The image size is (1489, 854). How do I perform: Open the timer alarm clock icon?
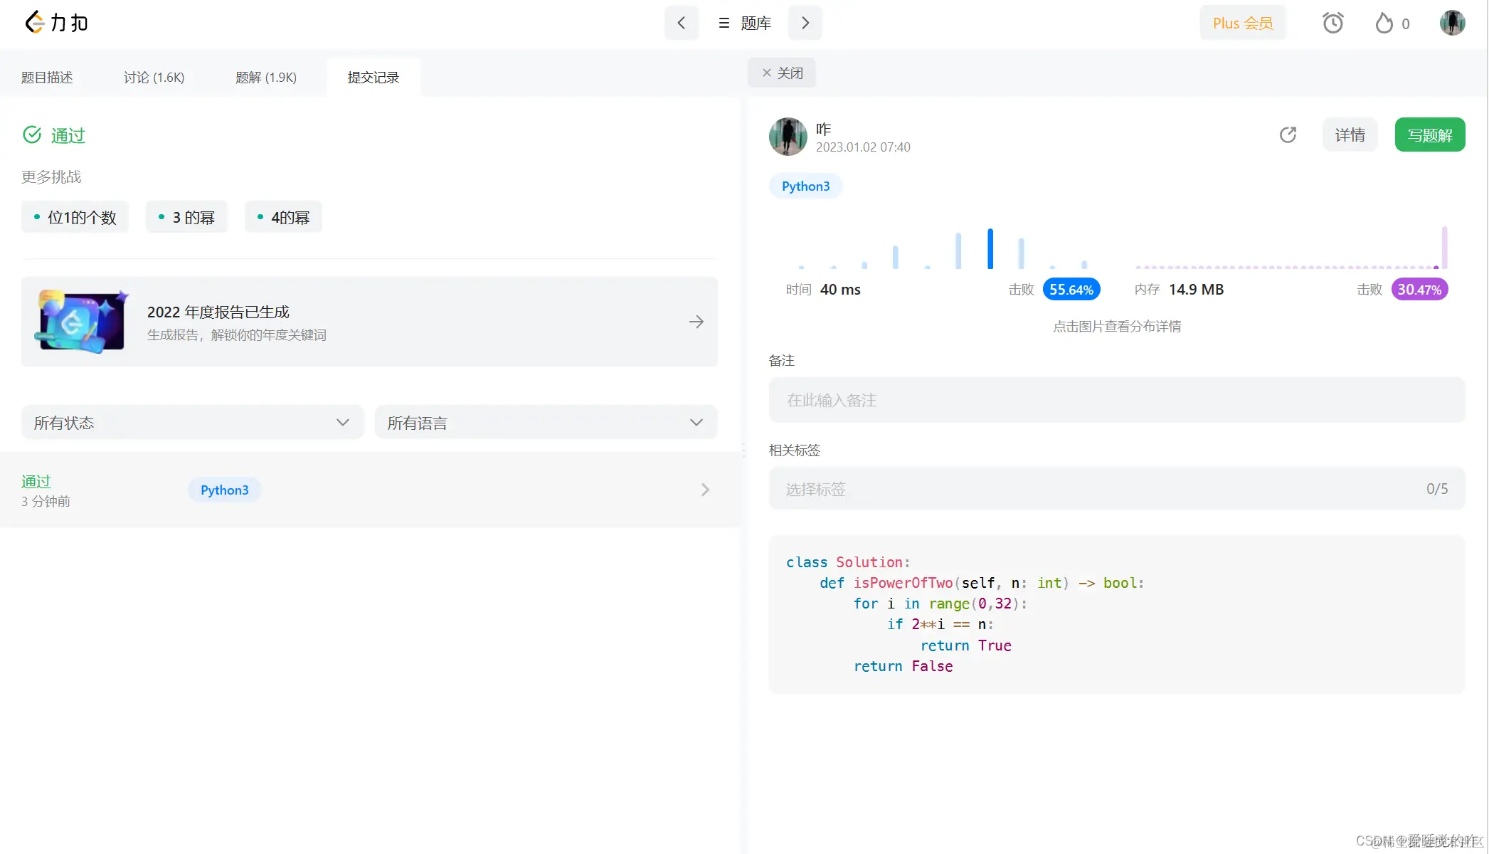pos(1332,23)
